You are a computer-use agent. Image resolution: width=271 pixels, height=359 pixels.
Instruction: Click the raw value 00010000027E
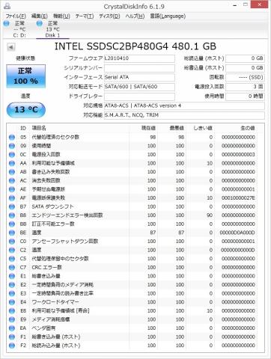(238, 198)
